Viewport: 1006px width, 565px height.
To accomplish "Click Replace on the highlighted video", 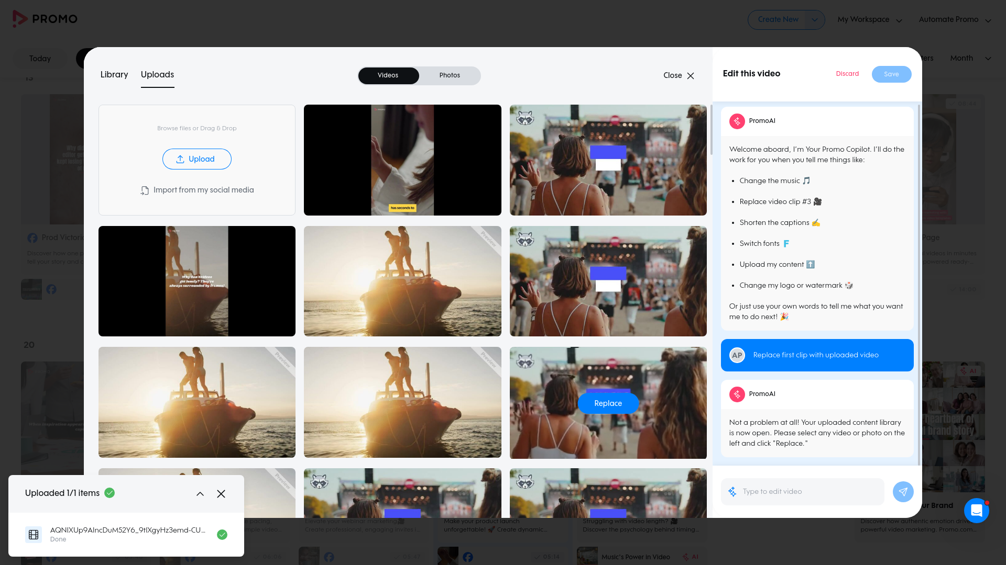I will [608, 403].
